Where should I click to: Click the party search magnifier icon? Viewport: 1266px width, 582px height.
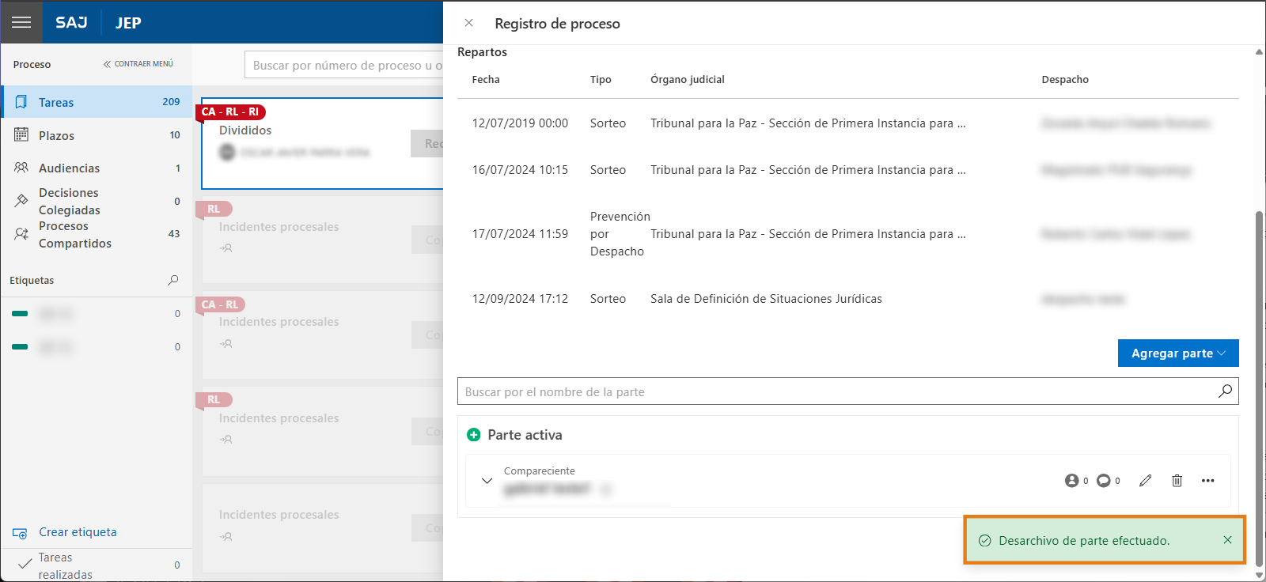point(1225,391)
